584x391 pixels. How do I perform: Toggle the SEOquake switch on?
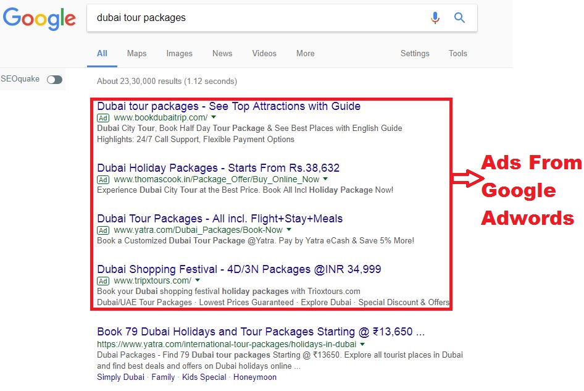tap(54, 80)
